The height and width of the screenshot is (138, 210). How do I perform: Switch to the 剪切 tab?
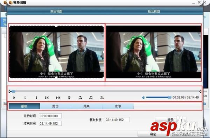point(55,106)
